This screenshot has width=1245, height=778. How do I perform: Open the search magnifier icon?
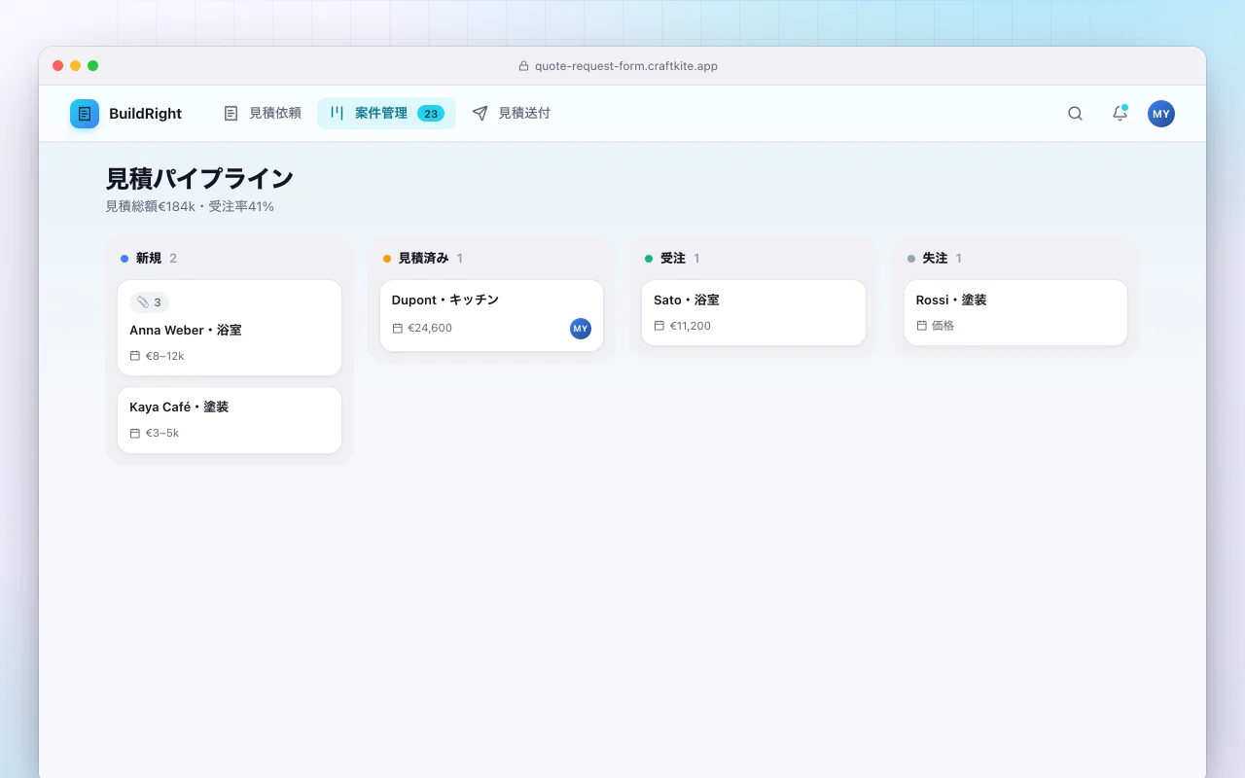coord(1075,114)
